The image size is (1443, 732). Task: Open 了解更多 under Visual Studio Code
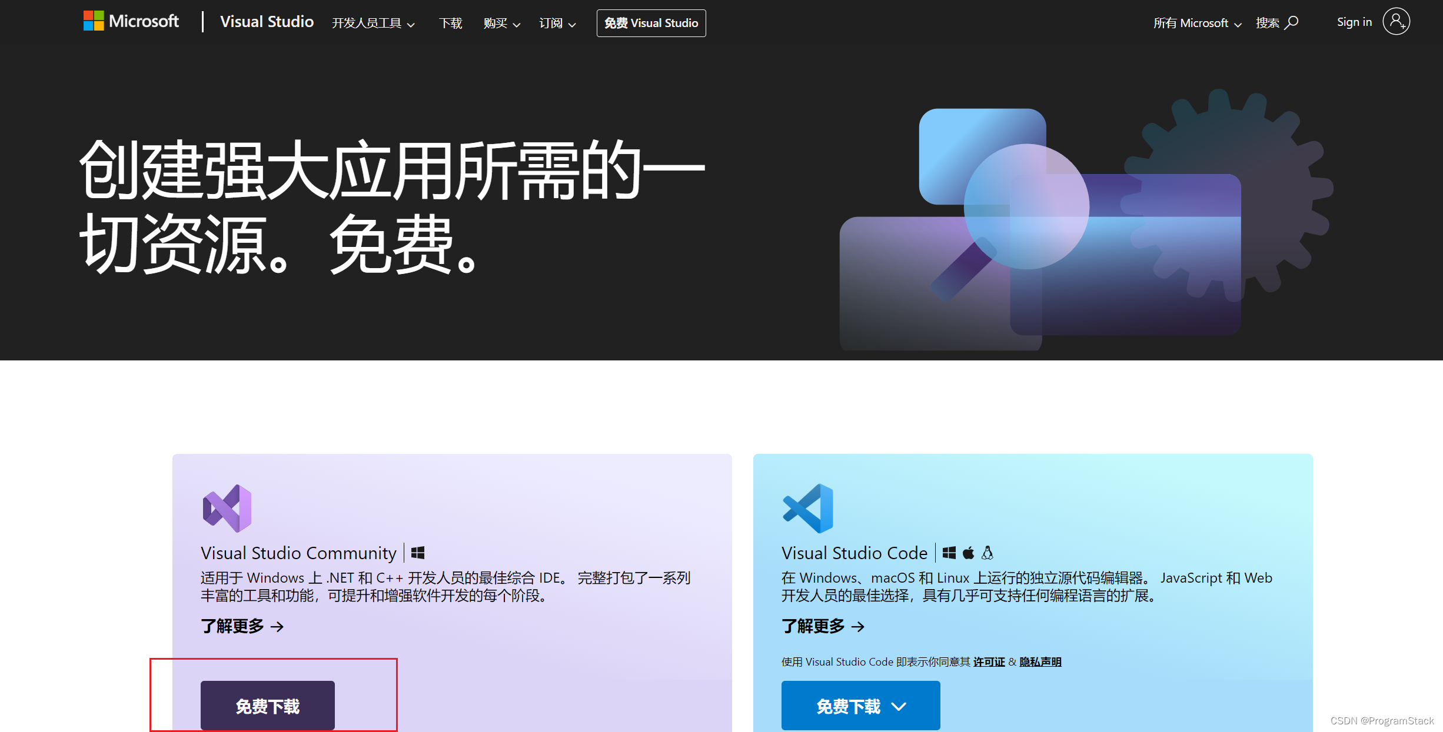point(823,626)
